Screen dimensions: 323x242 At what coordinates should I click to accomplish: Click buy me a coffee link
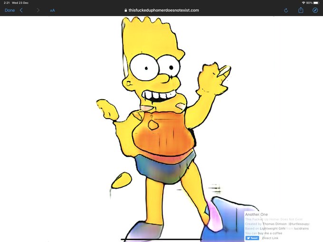(x=270, y=233)
